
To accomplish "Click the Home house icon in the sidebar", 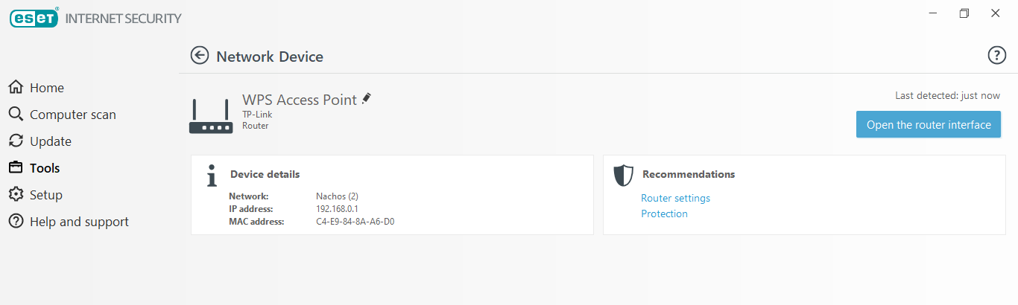I will 16,88.
